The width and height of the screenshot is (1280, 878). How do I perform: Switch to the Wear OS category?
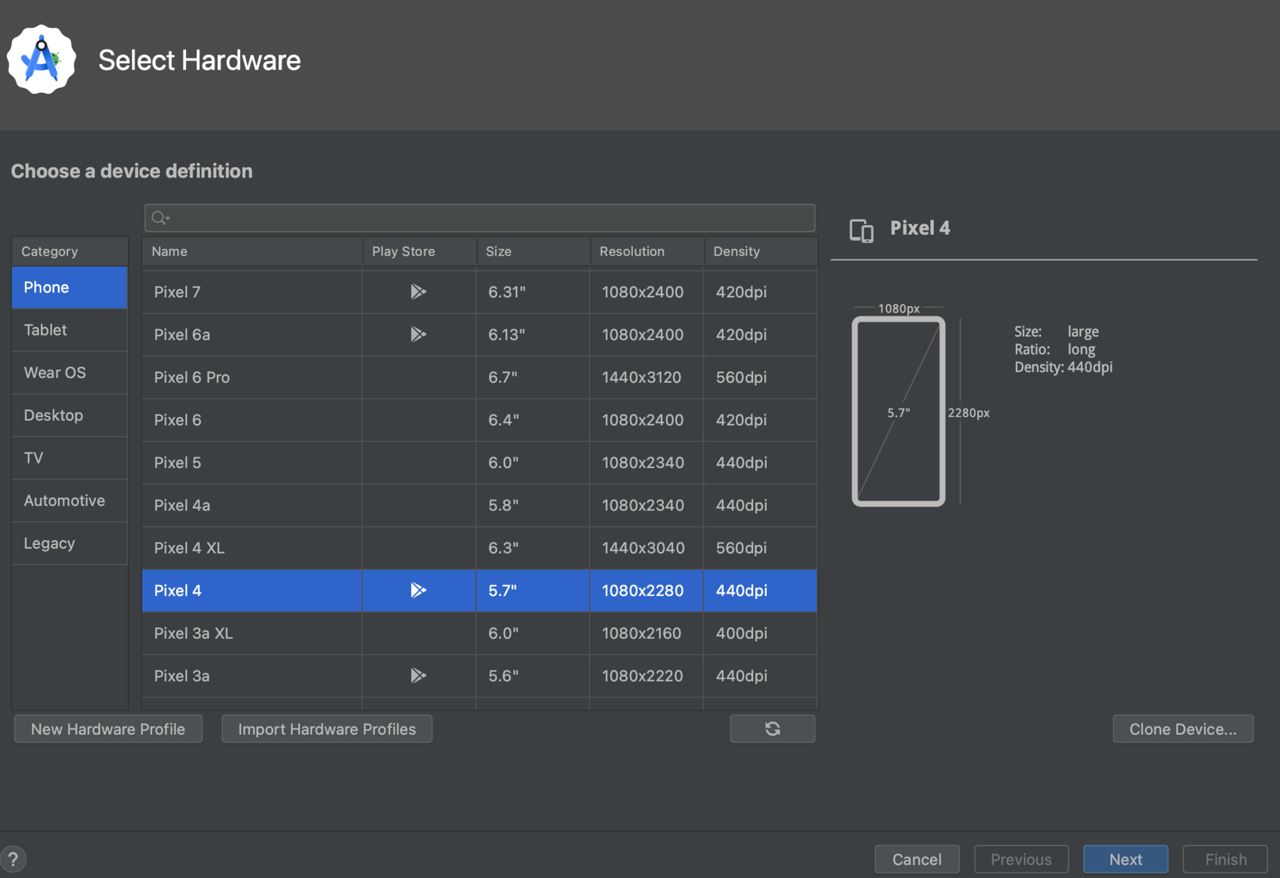tap(69, 373)
